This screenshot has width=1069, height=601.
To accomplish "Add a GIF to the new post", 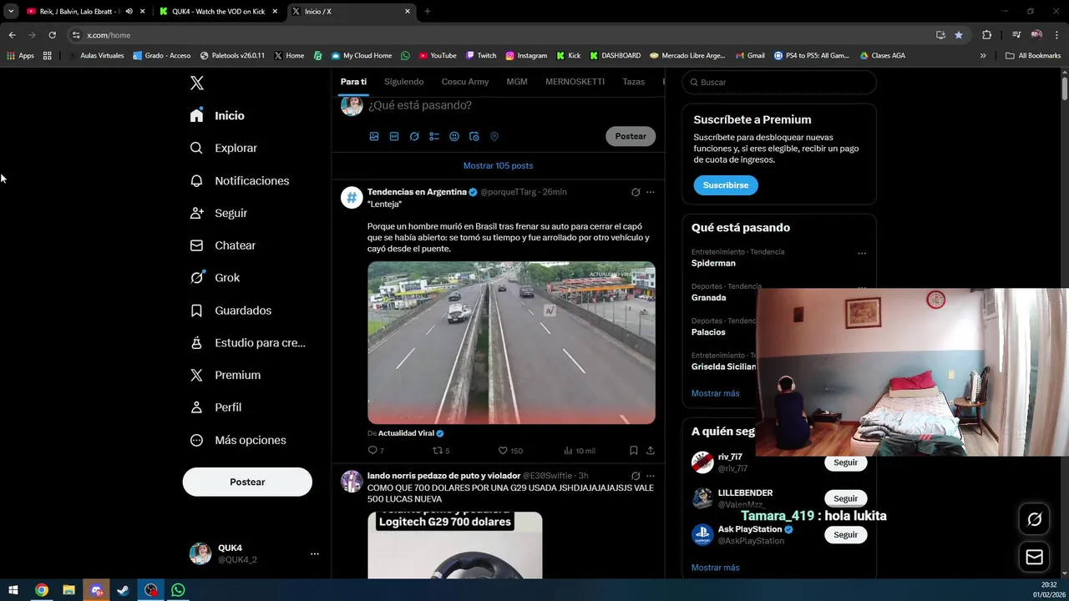I will [394, 136].
